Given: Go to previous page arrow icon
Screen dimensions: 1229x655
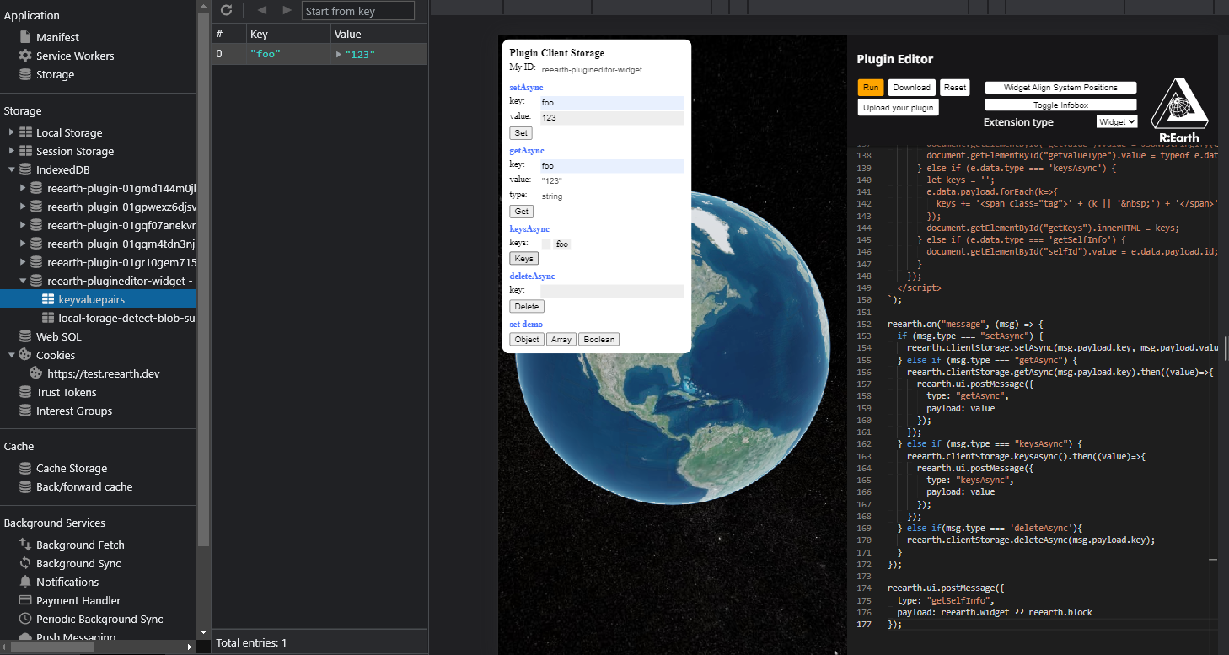Looking at the screenshot, I should tap(262, 10).
